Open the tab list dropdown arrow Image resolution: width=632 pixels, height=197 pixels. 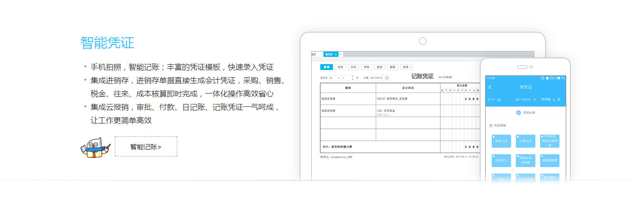(x=341, y=54)
